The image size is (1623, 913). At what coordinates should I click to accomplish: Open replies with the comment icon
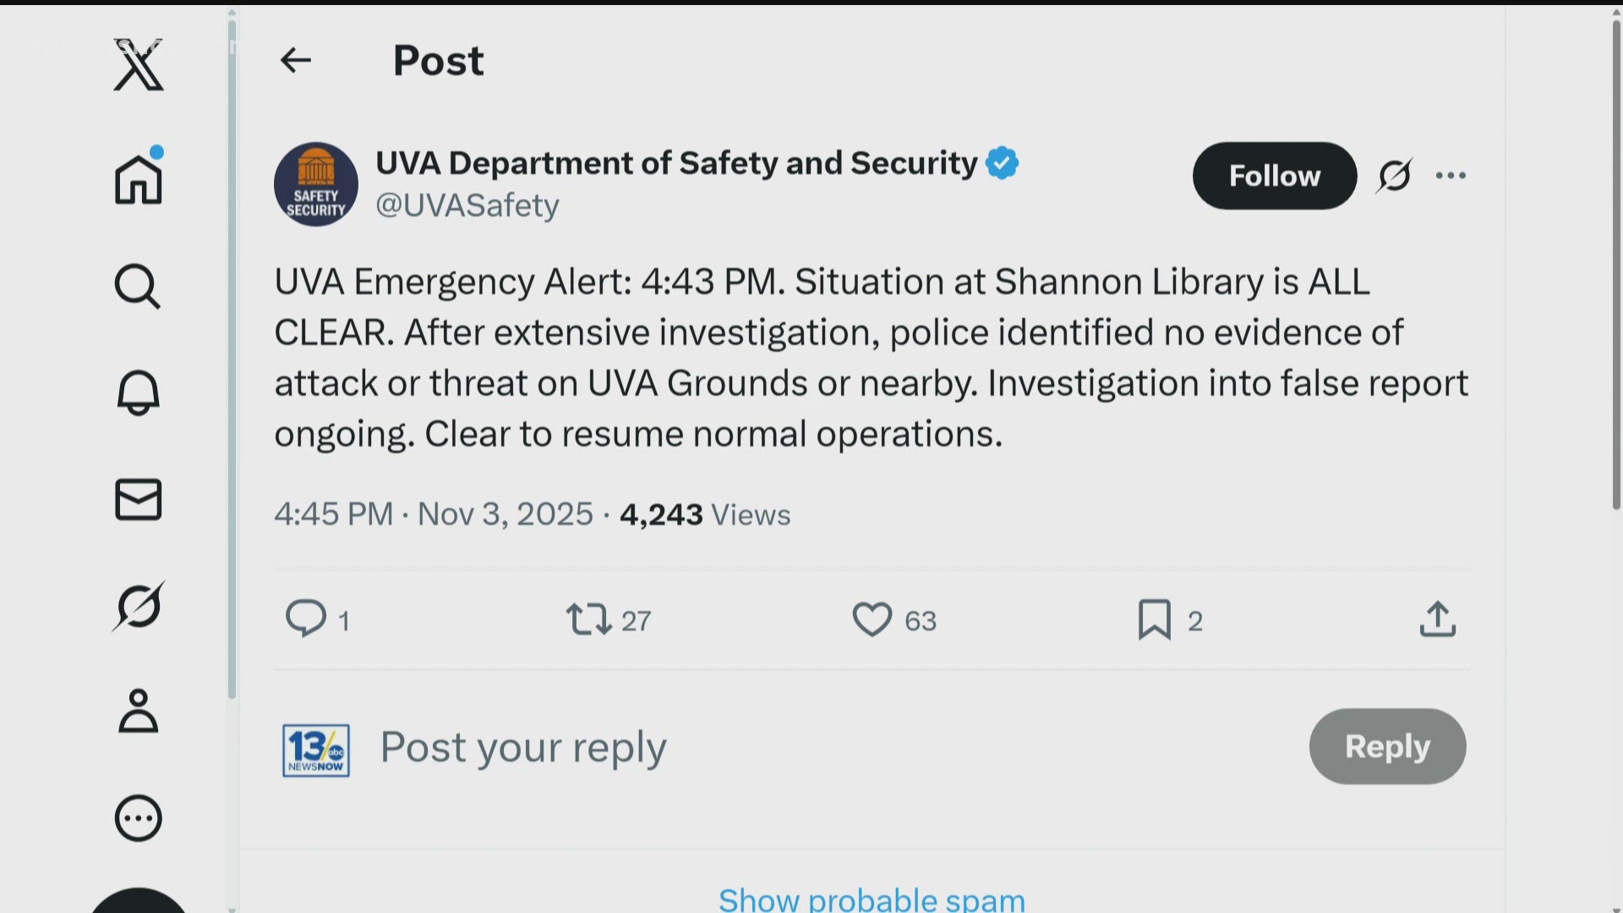click(307, 619)
